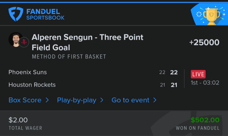228x136 pixels.
Task: Click the arrow beside Play-by-play
Action: click(102, 100)
